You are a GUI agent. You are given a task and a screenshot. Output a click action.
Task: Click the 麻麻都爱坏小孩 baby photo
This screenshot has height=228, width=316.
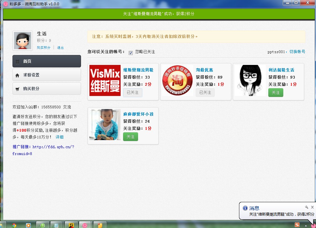(105, 125)
